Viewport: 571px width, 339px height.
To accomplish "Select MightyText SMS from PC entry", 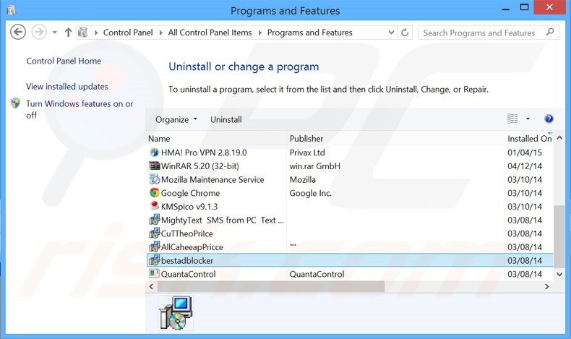I will [350, 220].
